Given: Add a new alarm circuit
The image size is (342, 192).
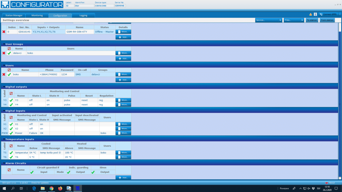Looking at the screenshot, I should click(x=123, y=178).
